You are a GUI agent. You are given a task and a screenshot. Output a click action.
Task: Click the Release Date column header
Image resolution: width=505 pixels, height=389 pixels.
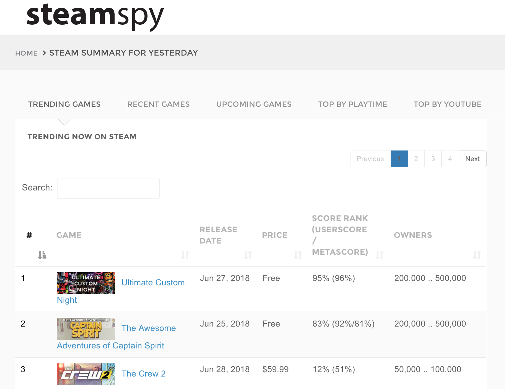click(218, 235)
